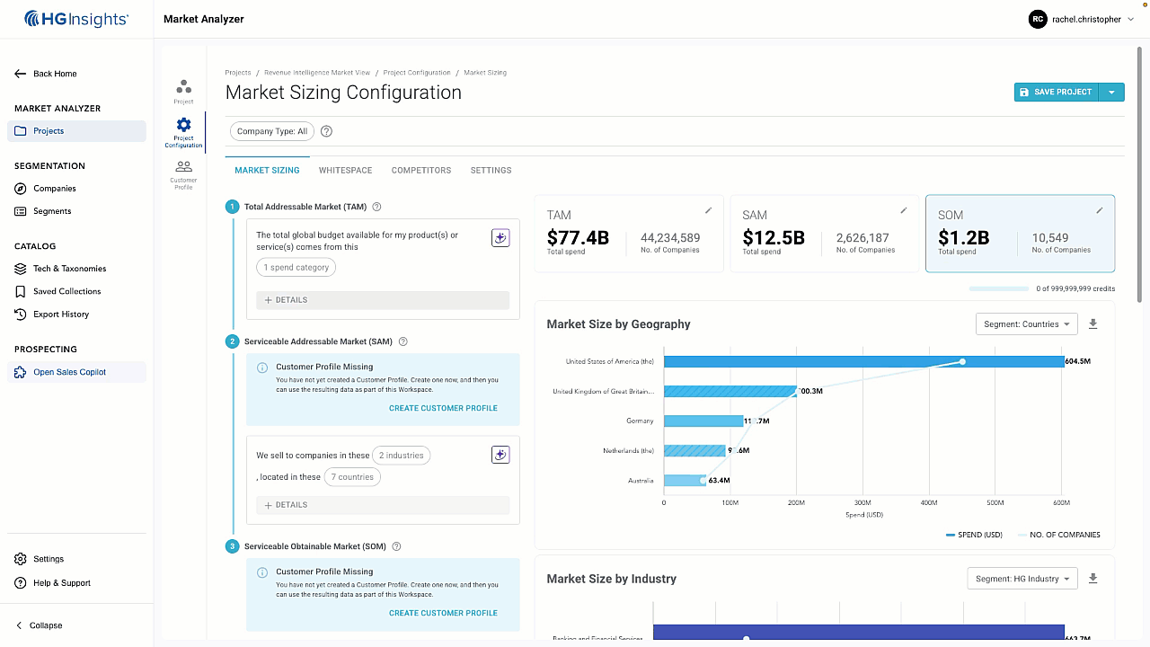Edit SOM card with pencil icon

[x=1100, y=210]
